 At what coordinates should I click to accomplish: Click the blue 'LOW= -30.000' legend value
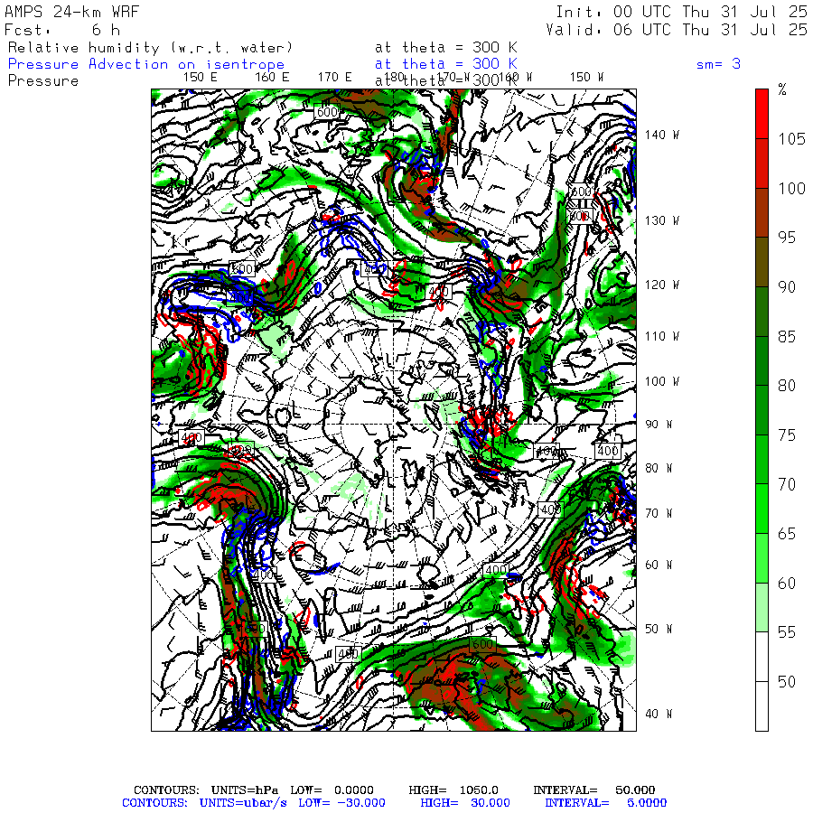click(341, 803)
